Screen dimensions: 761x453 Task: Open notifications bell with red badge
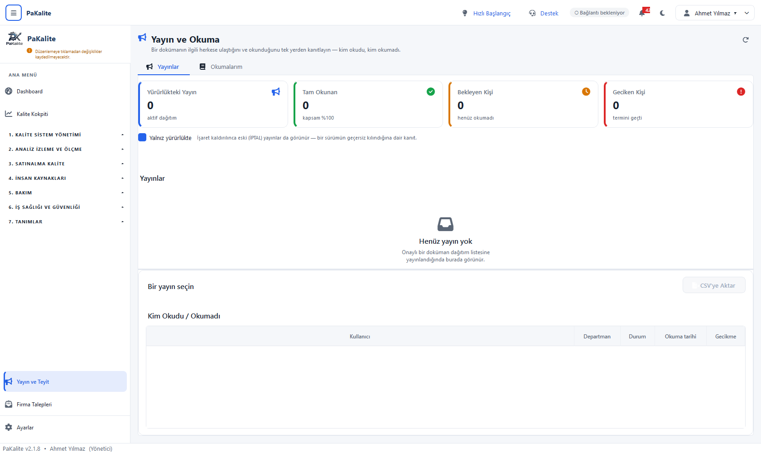pyautogui.click(x=643, y=12)
